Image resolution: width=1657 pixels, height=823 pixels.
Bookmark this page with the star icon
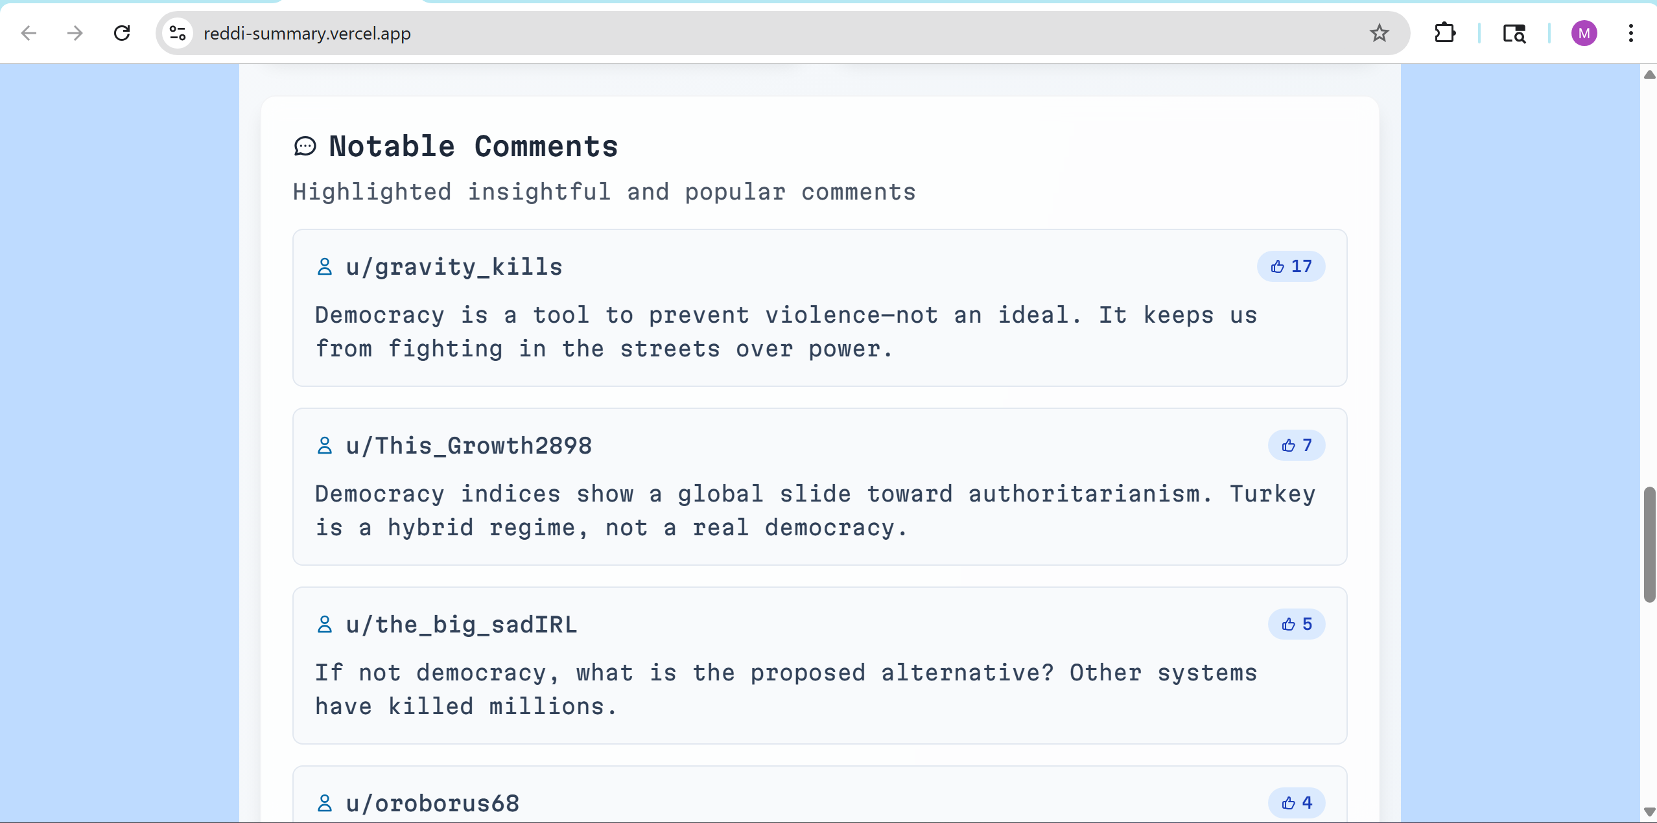coord(1379,33)
